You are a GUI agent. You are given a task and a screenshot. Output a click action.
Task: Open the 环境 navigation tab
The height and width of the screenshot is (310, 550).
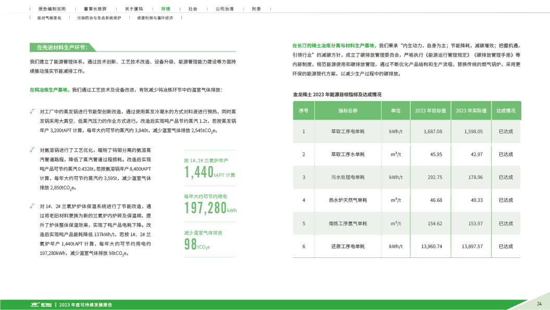[165, 9]
